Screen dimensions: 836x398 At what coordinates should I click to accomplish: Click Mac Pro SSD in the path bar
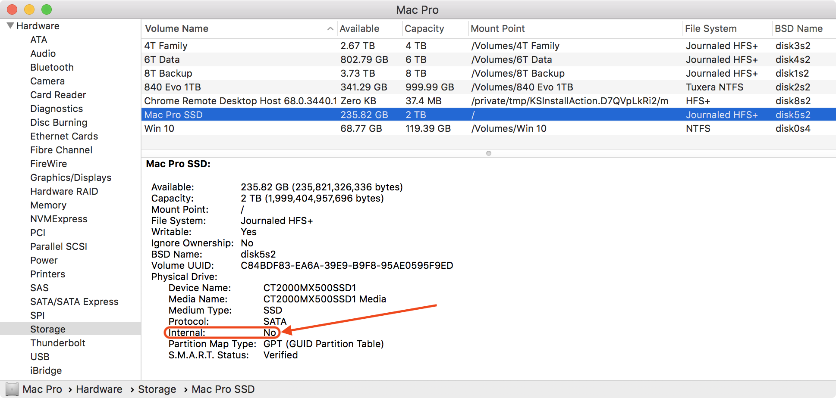223,389
